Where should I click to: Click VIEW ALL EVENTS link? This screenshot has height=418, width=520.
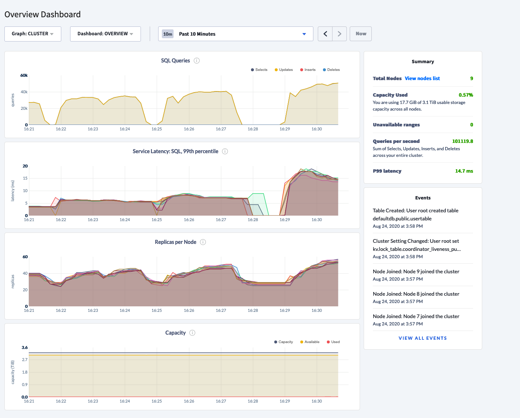(423, 338)
